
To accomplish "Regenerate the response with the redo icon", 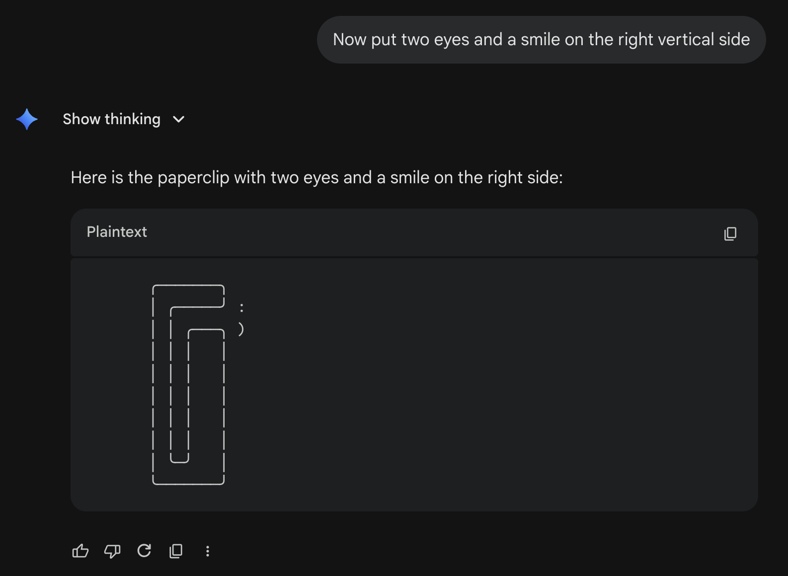I will [x=144, y=551].
